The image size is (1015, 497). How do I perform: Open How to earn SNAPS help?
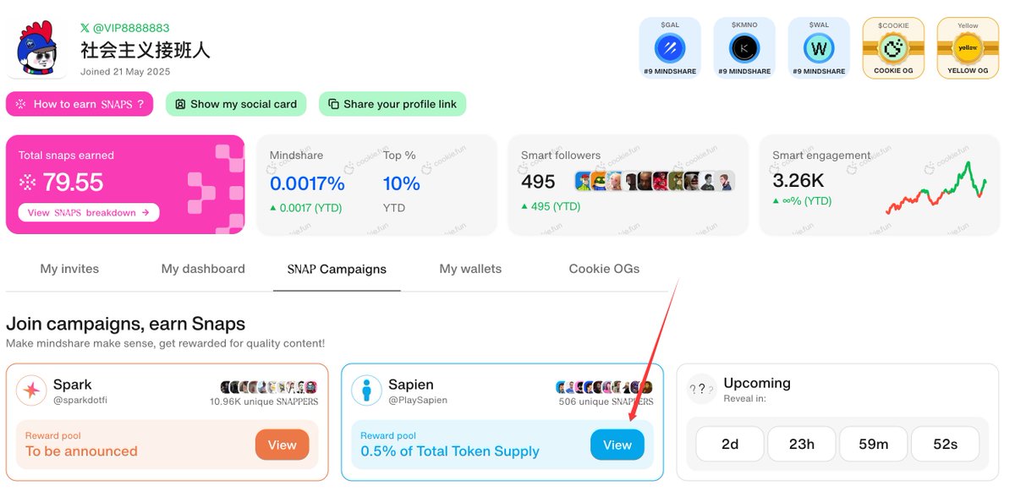tap(80, 104)
